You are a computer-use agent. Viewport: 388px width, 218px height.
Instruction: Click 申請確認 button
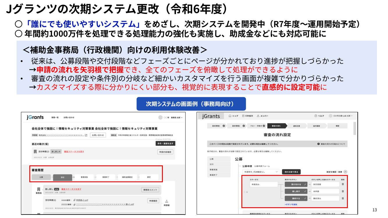click(153, 201)
